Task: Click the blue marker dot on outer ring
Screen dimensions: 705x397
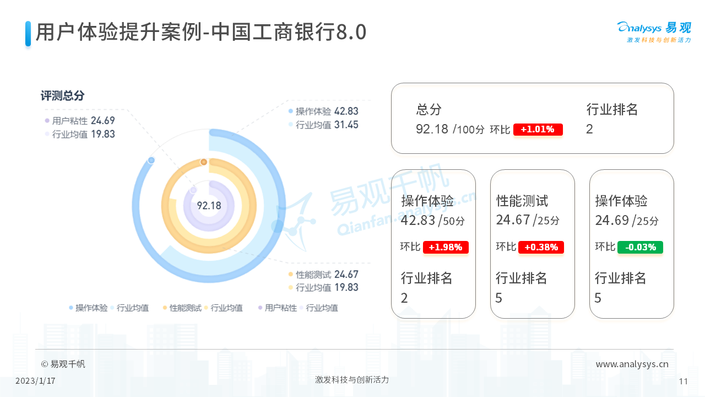Action: pos(151,160)
